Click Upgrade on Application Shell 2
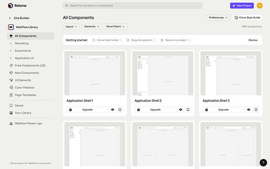Screen dimensions: 270x169 click(155, 109)
